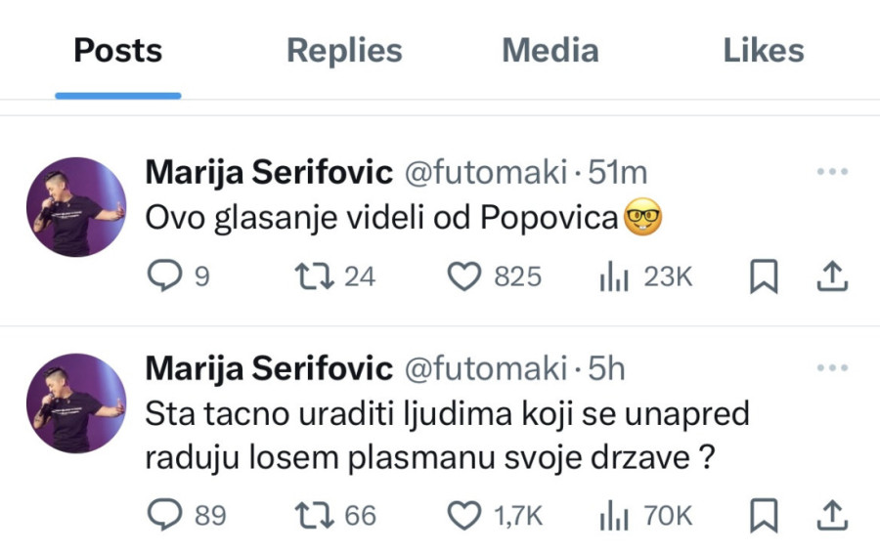Click the @futomaki handle on the second post

click(x=485, y=368)
